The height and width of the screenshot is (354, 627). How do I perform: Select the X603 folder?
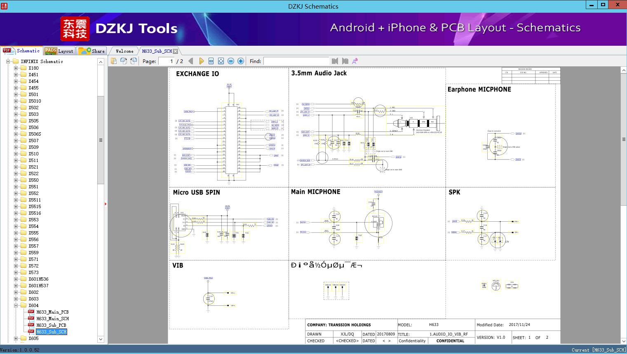[x=33, y=299]
